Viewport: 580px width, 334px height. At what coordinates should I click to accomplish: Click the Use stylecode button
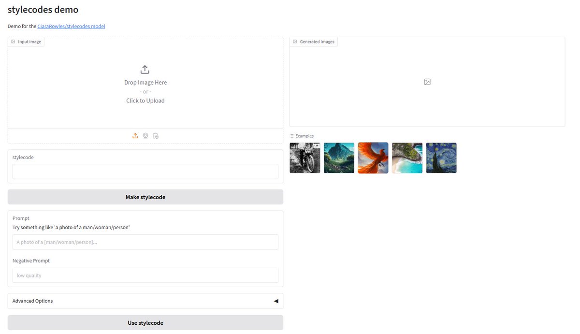(x=145, y=323)
